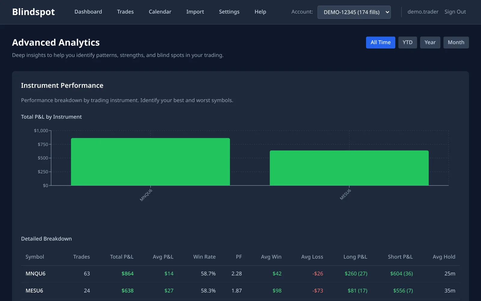This screenshot has width=481, height=301.
Task: Click the Short P&L column header
Action: (400, 257)
